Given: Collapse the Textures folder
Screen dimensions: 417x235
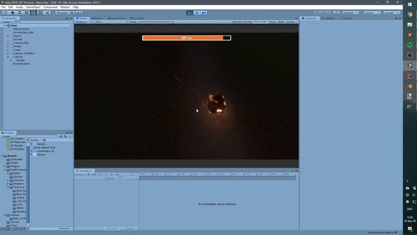Looking at the screenshot, I should 8,187.
